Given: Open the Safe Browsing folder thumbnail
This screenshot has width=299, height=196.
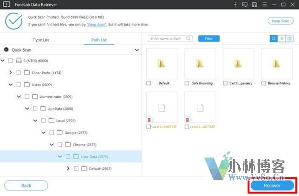Looking at the screenshot, I should pos(200,63).
